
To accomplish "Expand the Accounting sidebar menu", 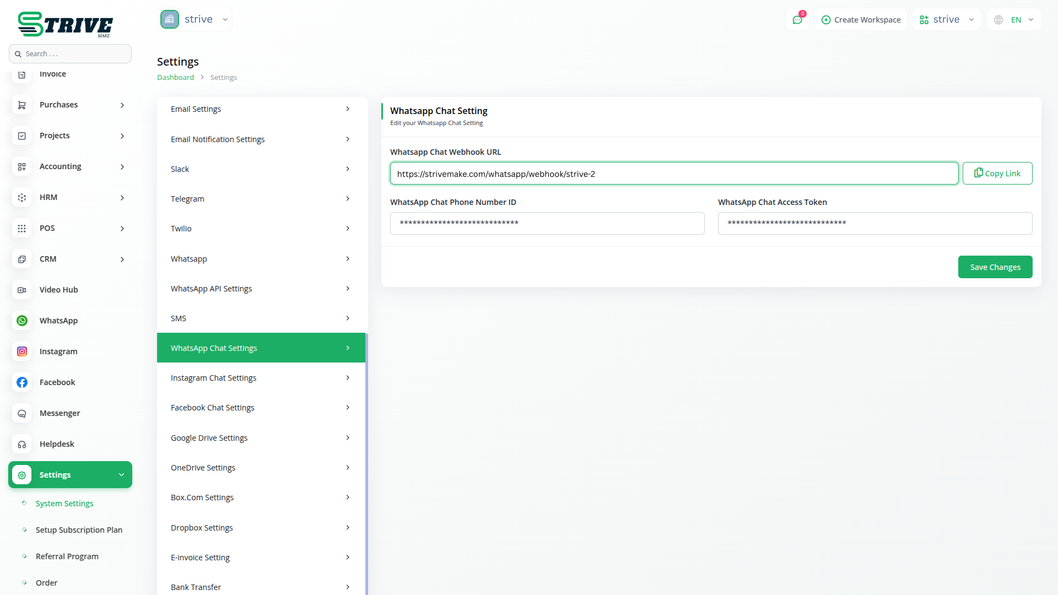I will (122, 166).
